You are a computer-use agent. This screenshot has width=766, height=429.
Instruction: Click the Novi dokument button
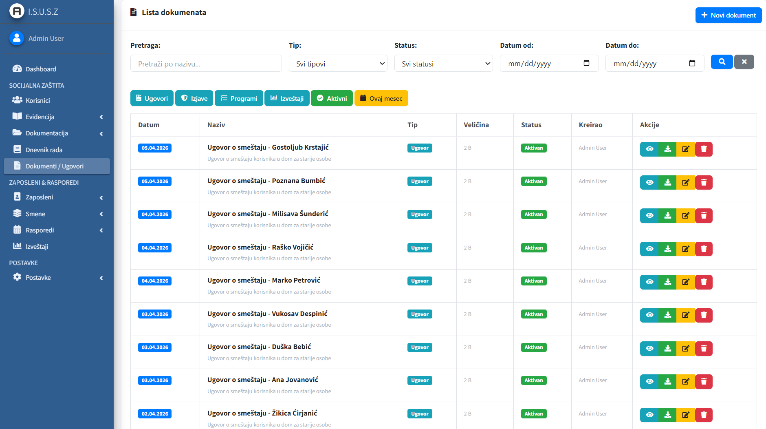point(729,15)
